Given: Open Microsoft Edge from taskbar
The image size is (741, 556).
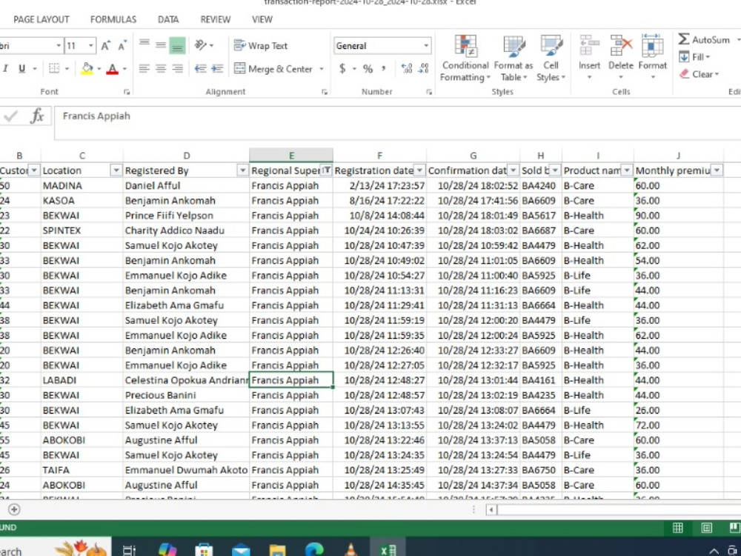Looking at the screenshot, I should (x=314, y=550).
